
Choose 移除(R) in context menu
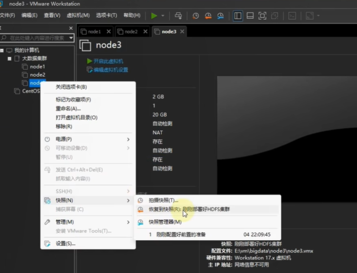click(88, 126)
